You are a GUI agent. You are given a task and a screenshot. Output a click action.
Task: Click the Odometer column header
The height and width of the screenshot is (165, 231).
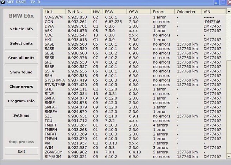188,12
